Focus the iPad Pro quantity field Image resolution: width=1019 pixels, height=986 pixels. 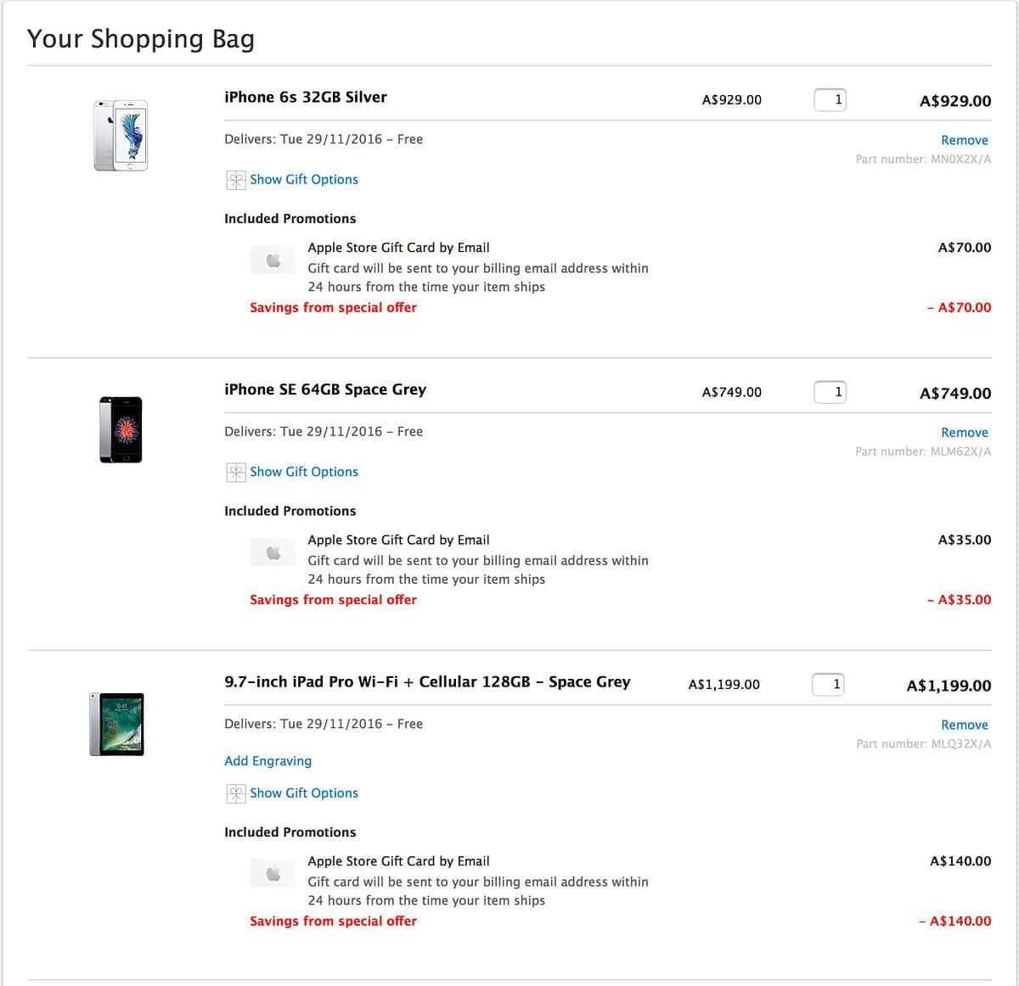pos(828,684)
